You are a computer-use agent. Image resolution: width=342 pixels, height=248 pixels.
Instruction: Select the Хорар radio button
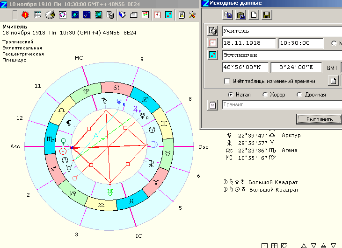pos(265,95)
